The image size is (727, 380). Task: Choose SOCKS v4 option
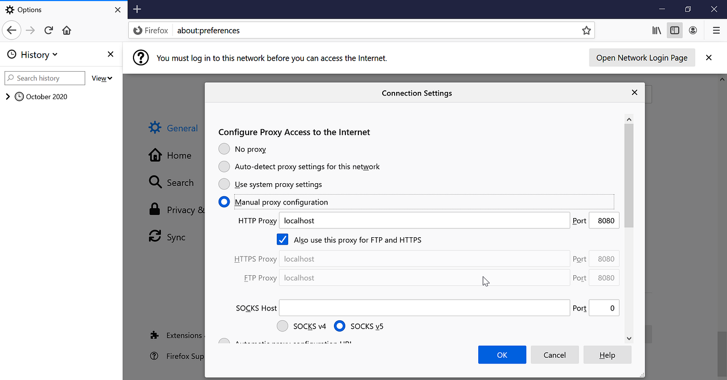[x=282, y=326]
